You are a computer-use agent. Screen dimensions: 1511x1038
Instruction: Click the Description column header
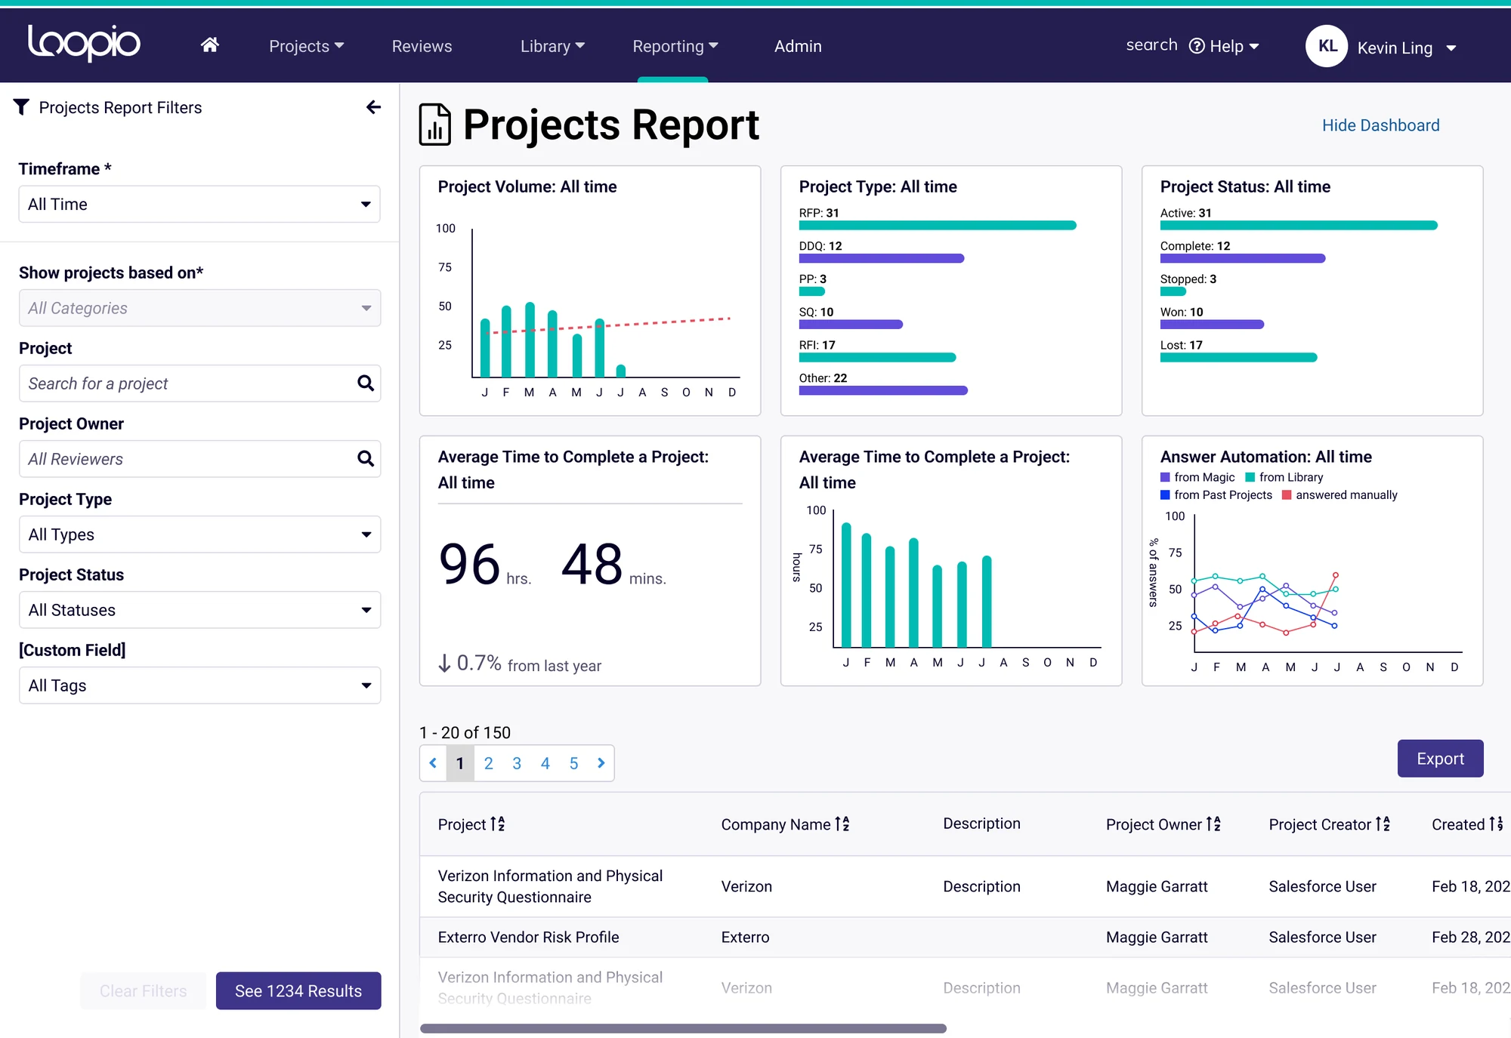[981, 824]
